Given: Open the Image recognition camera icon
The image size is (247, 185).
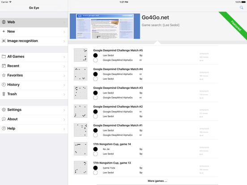Looking at the screenshot, I should (x=4, y=41).
